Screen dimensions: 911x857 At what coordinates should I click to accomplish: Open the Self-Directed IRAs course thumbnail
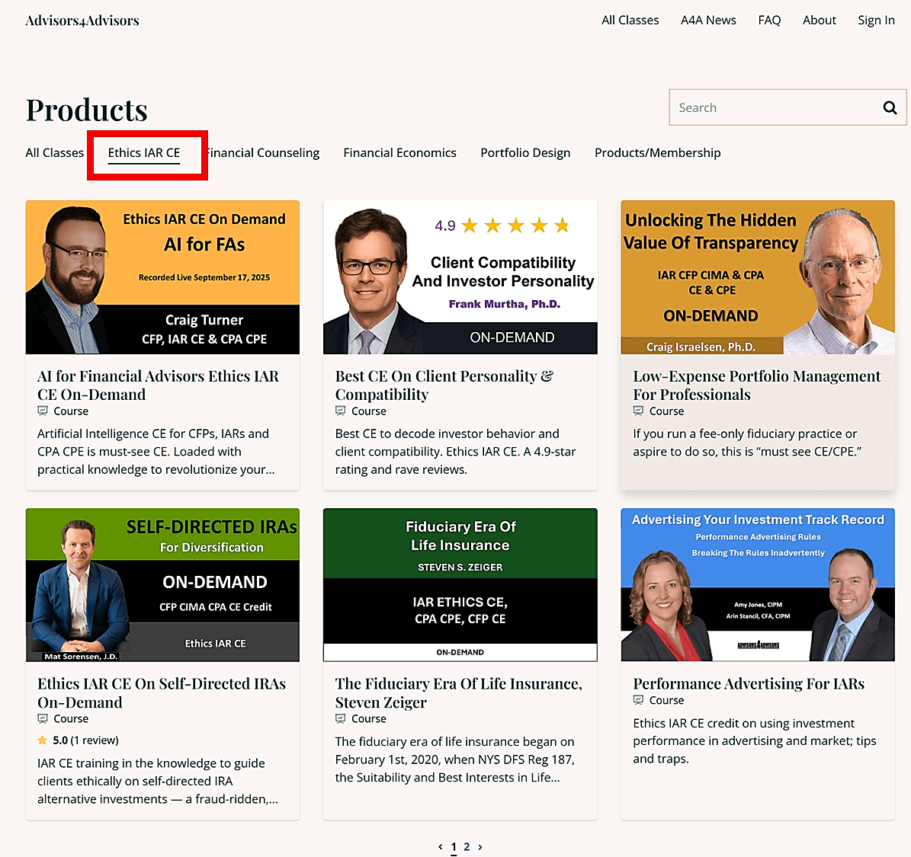click(x=162, y=585)
